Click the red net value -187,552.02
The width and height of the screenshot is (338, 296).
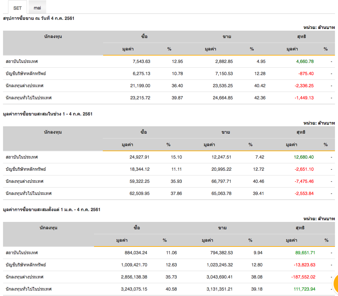(x=303, y=277)
